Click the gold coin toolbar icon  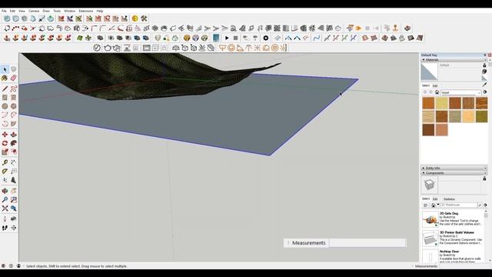pos(135,18)
